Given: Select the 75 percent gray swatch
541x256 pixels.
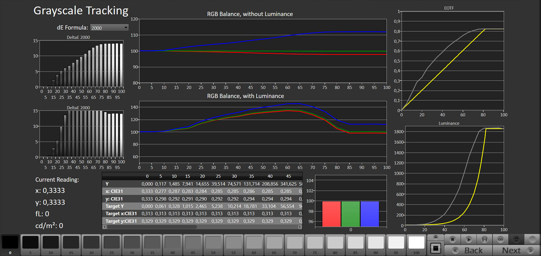Looking at the screenshot, I should pos(315,242).
